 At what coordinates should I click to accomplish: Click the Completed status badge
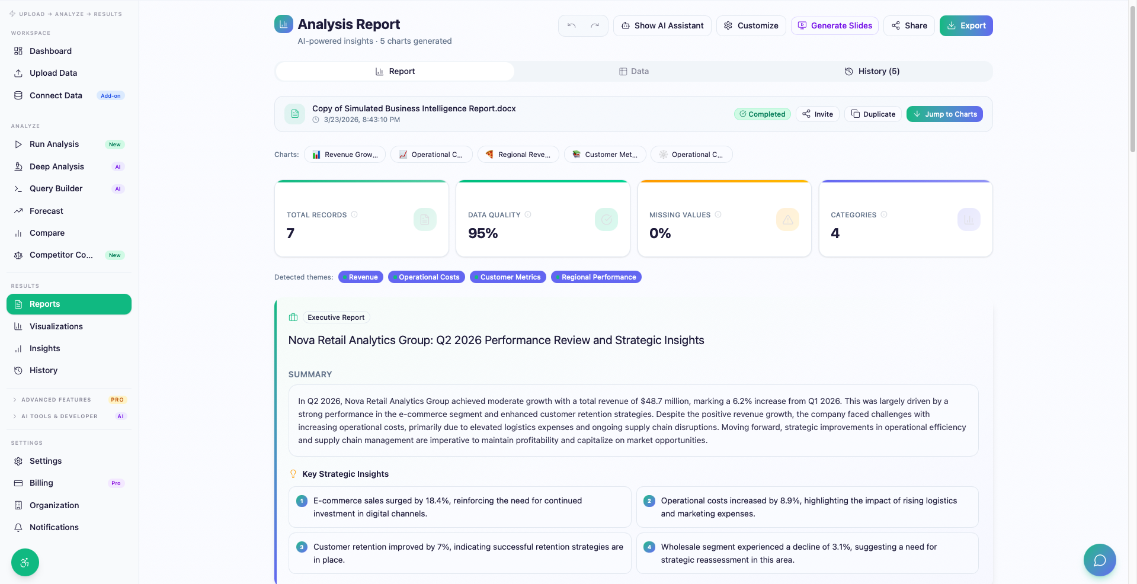763,114
